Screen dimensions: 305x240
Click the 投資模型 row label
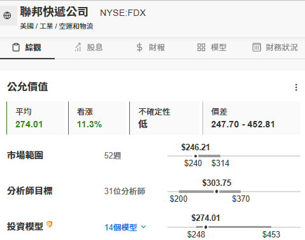coord(25,227)
